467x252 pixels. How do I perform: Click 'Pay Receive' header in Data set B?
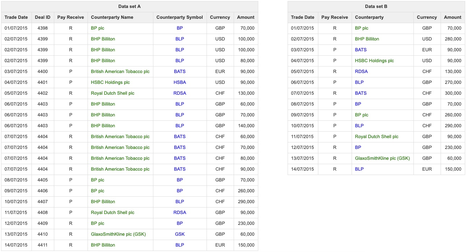335,17
